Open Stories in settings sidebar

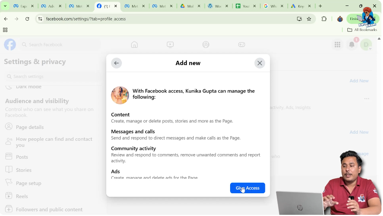click(24, 171)
